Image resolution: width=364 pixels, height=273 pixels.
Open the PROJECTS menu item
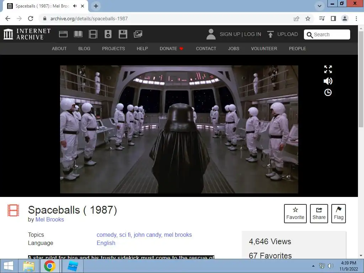click(x=113, y=48)
